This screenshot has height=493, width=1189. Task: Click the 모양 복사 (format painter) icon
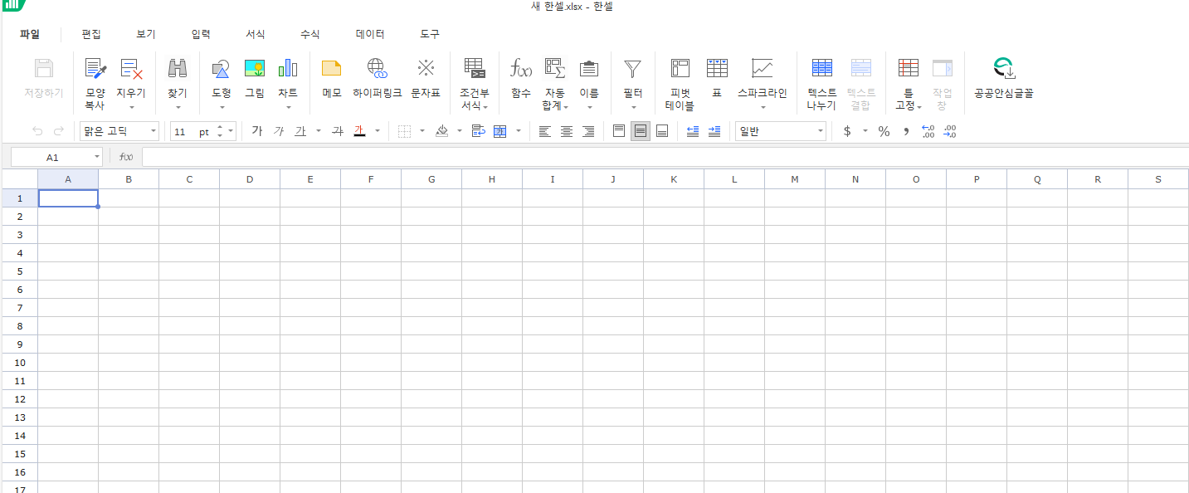tap(95, 68)
